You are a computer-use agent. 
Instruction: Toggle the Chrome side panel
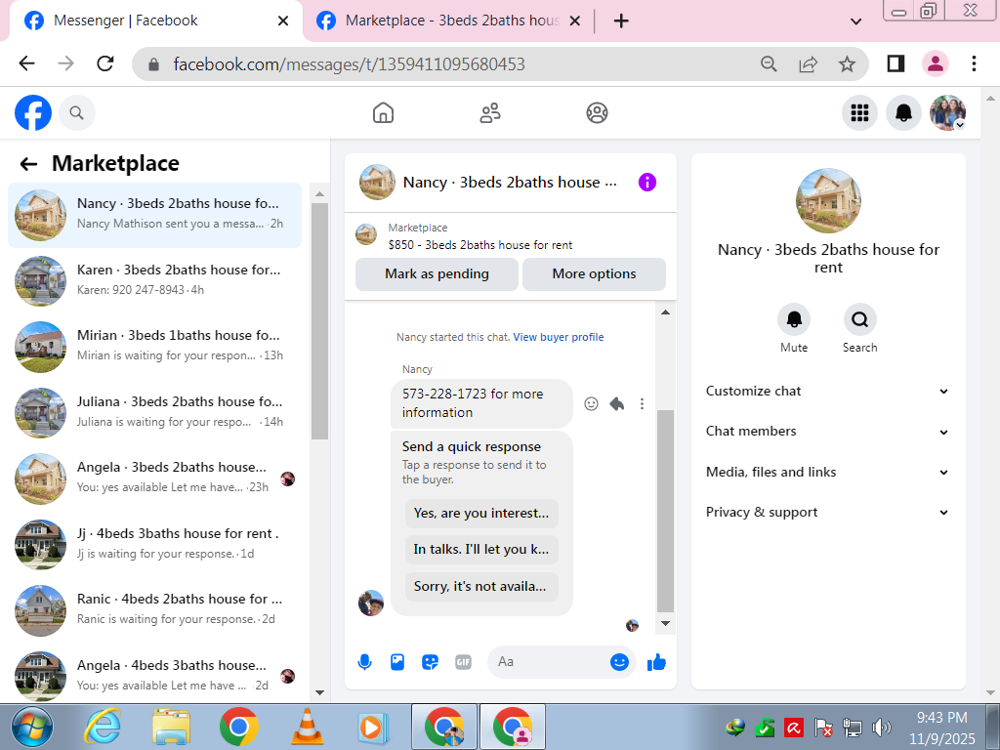click(x=896, y=63)
